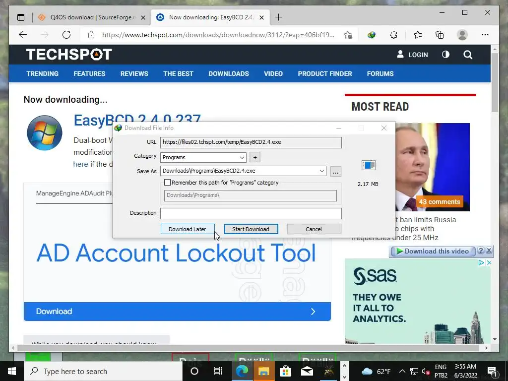Open the Favorites list icon
Screen dimensions: 508x381
[418, 35]
